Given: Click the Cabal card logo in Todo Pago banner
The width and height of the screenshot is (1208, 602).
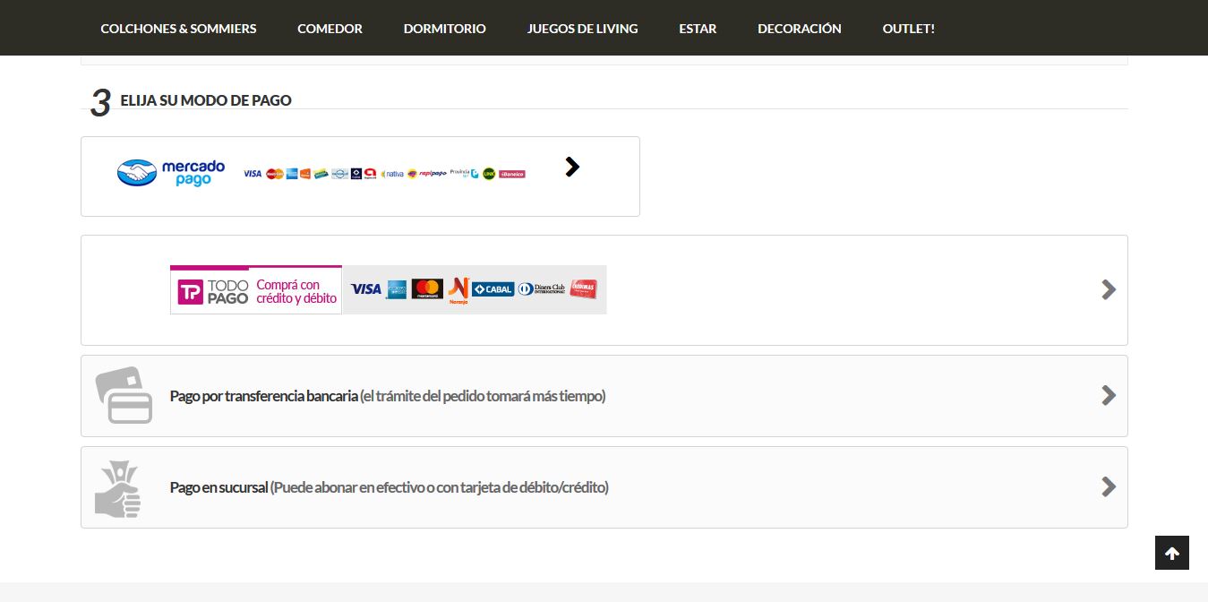Looking at the screenshot, I should tap(493, 289).
